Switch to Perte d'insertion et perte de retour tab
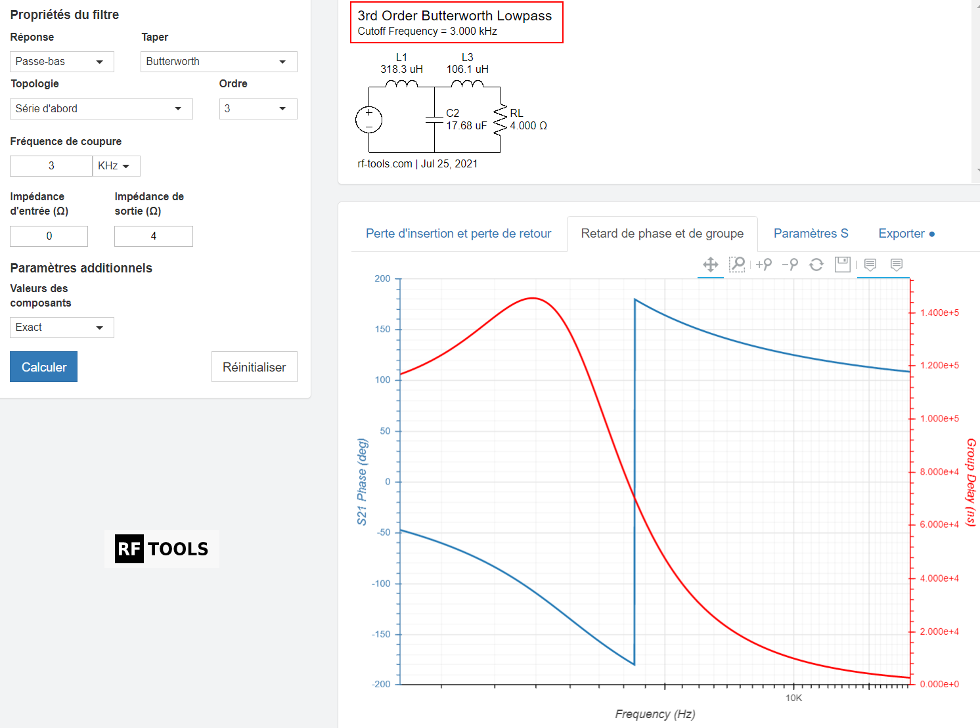The width and height of the screenshot is (980, 728). click(458, 234)
